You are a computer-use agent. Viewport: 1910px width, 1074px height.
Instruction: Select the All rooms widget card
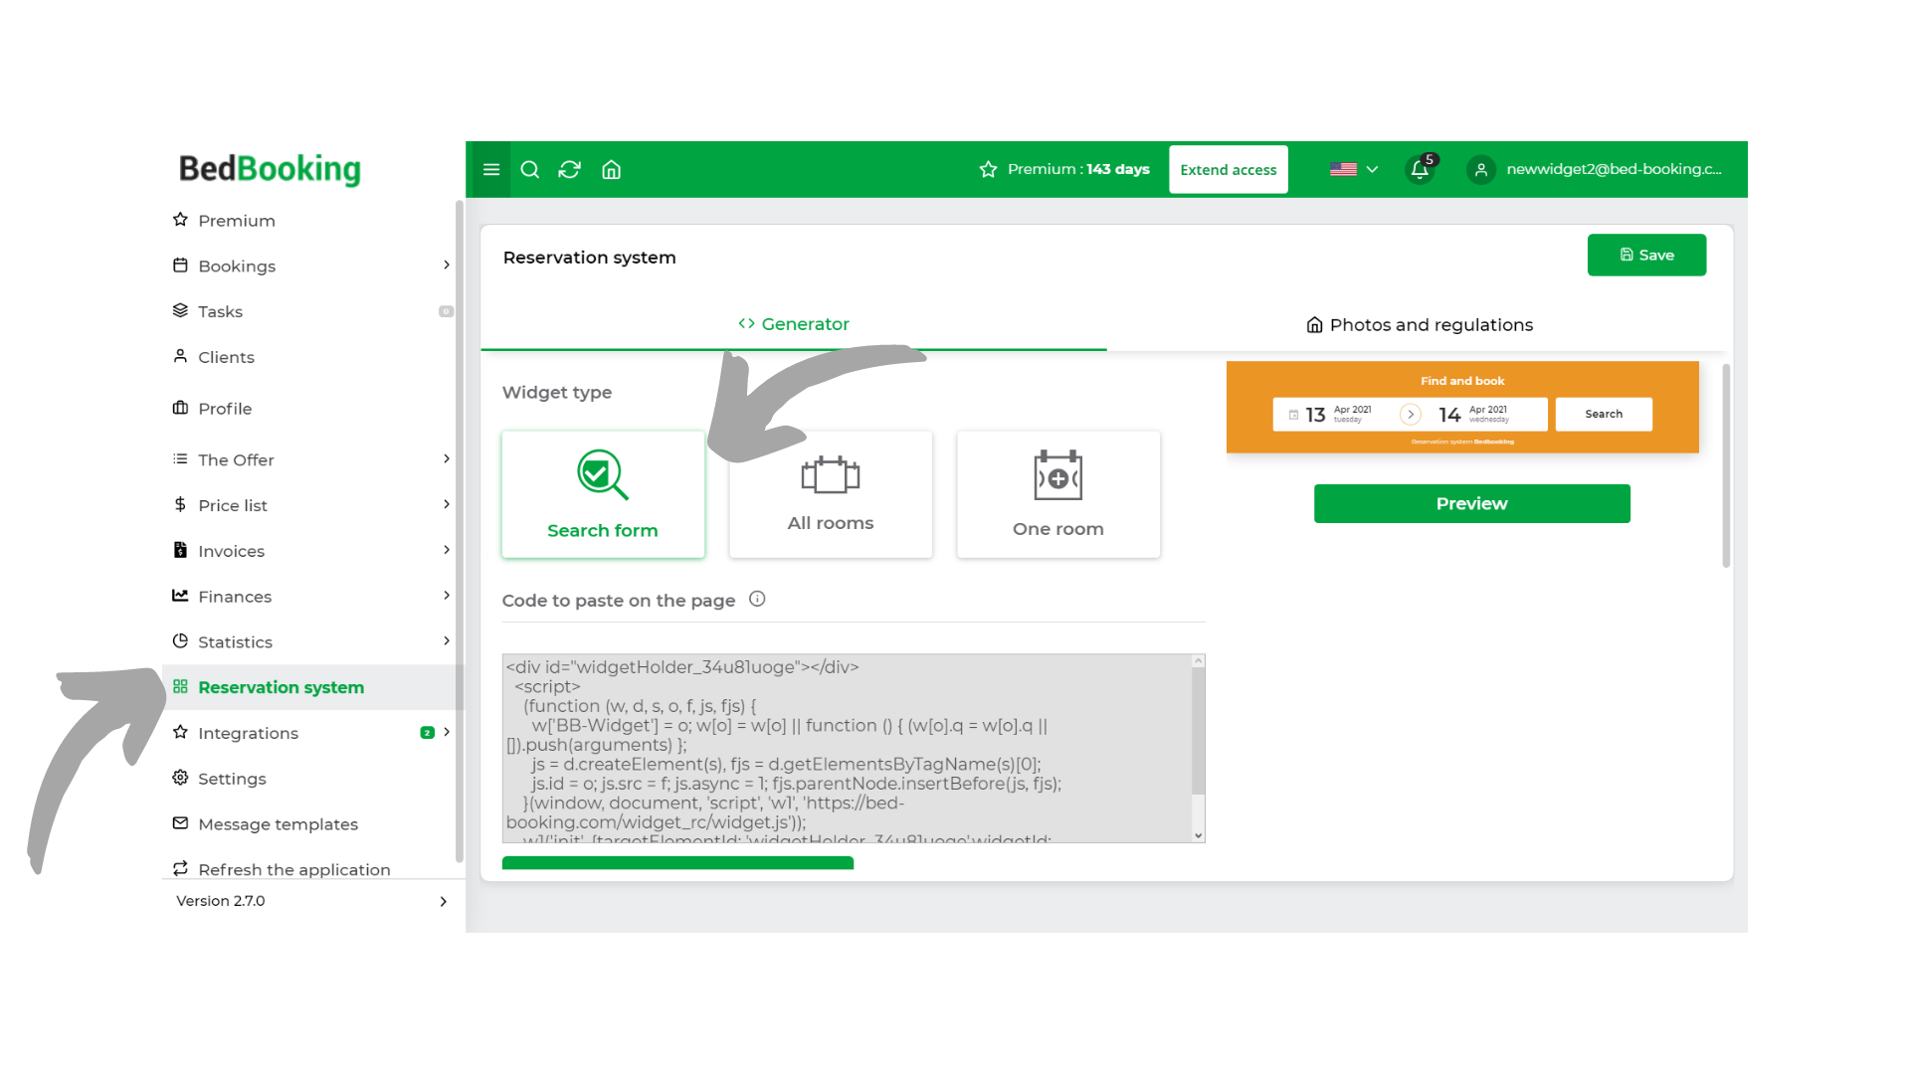(831, 494)
